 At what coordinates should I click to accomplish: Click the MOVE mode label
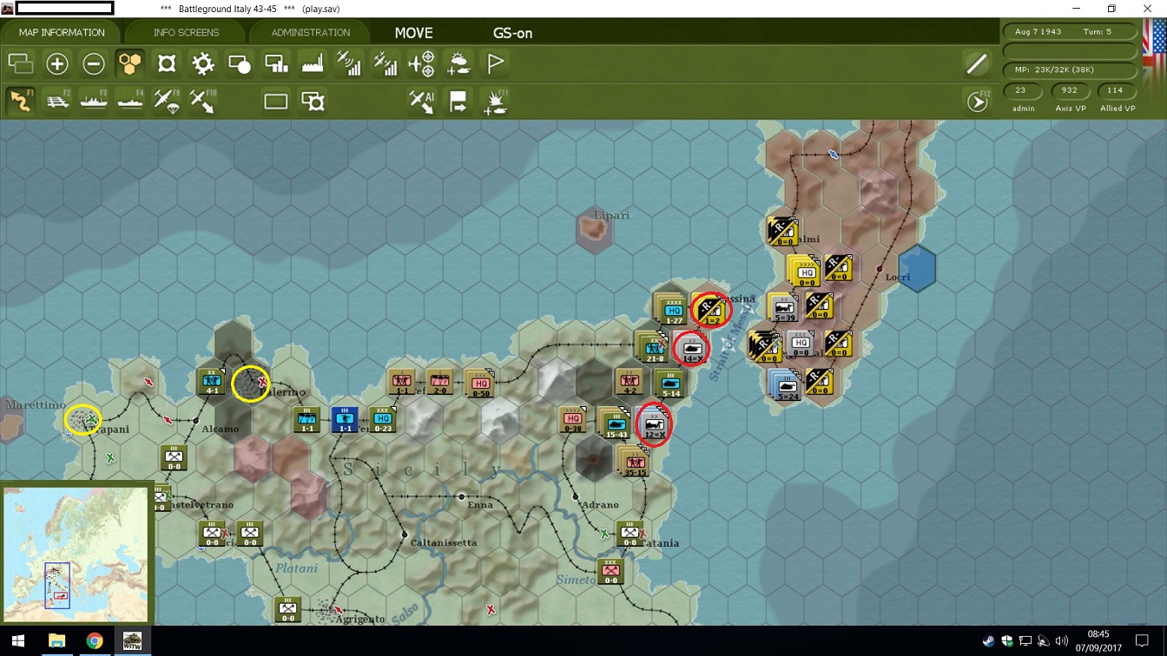click(413, 33)
